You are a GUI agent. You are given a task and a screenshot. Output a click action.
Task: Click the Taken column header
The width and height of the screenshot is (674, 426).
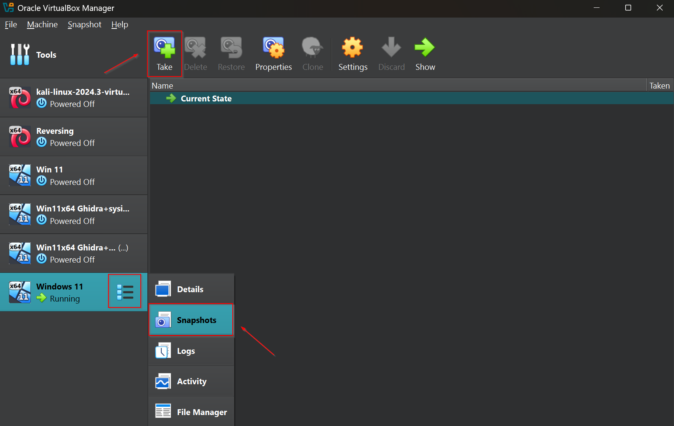(x=660, y=85)
